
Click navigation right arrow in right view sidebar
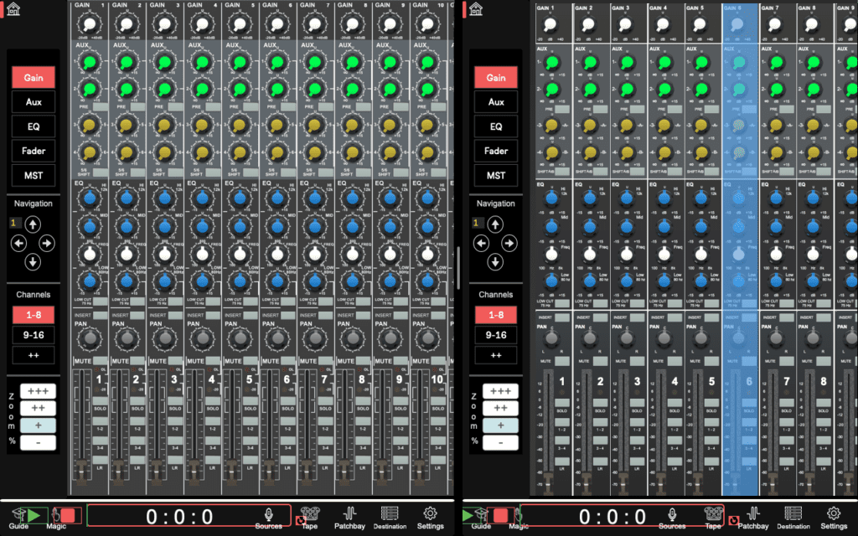(x=509, y=244)
